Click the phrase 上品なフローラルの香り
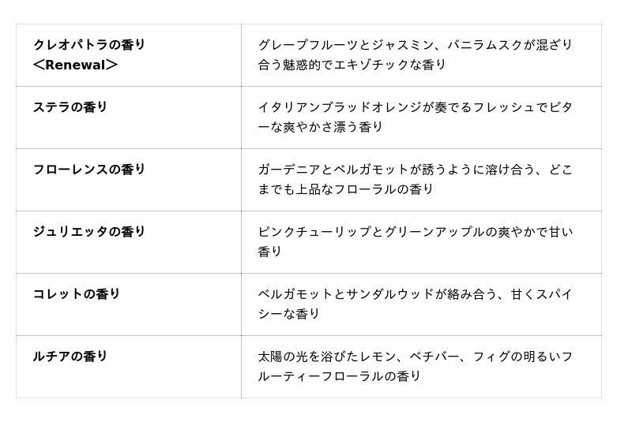This screenshot has width=632, height=422. (x=365, y=189)
